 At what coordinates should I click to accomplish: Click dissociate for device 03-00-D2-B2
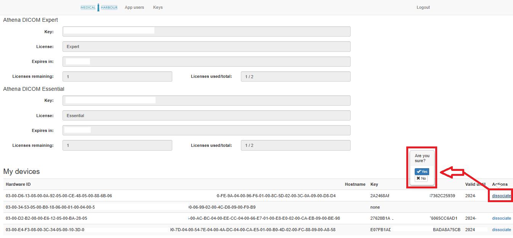[501, 218]
